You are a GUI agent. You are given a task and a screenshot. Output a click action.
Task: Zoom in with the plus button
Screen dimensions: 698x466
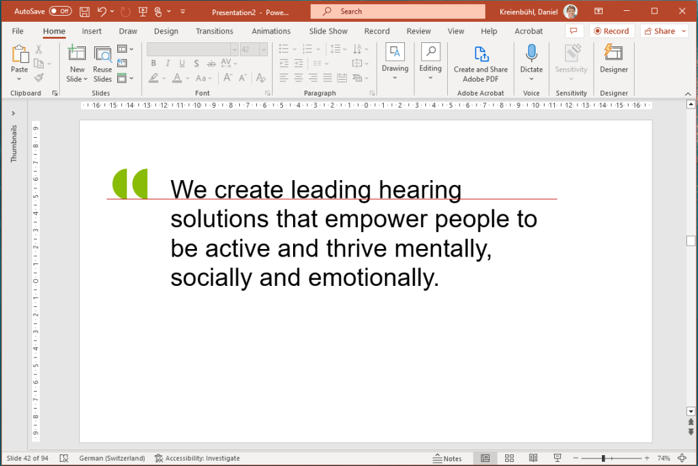click(x=647, y=458)
